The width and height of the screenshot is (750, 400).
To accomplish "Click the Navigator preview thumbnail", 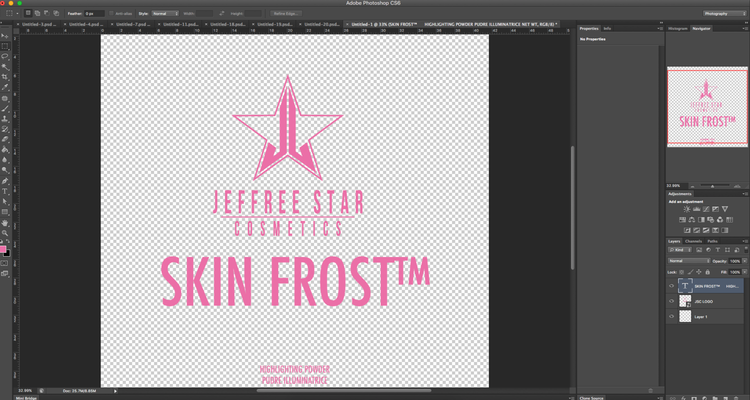I will 707,107.
